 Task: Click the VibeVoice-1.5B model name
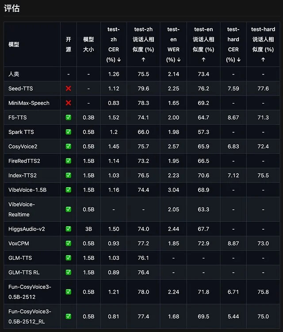click(x=27, y=190)
